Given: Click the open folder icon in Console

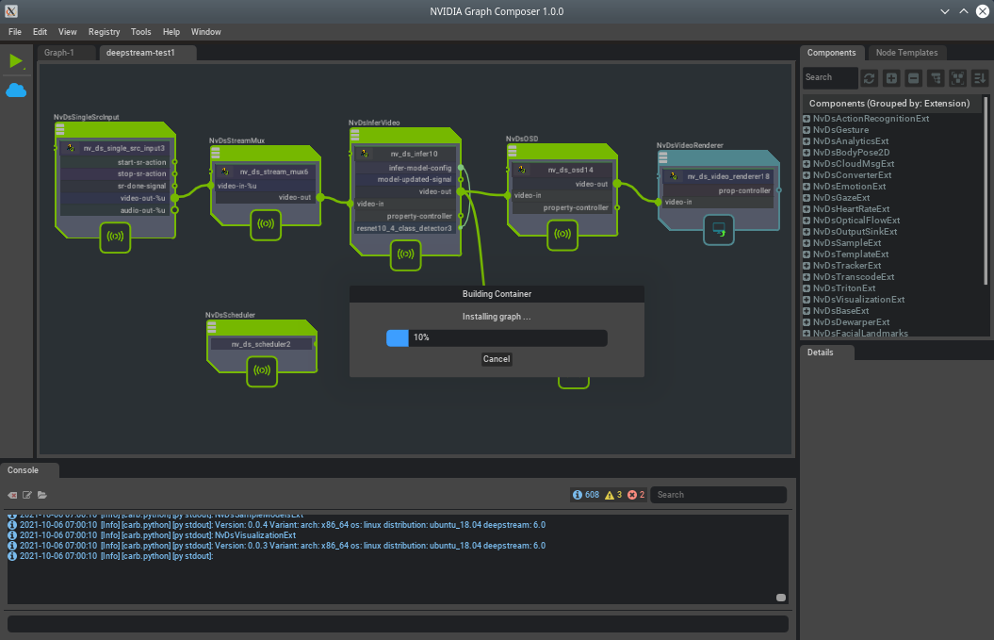Looking at the screenshot, I should 42,495.
